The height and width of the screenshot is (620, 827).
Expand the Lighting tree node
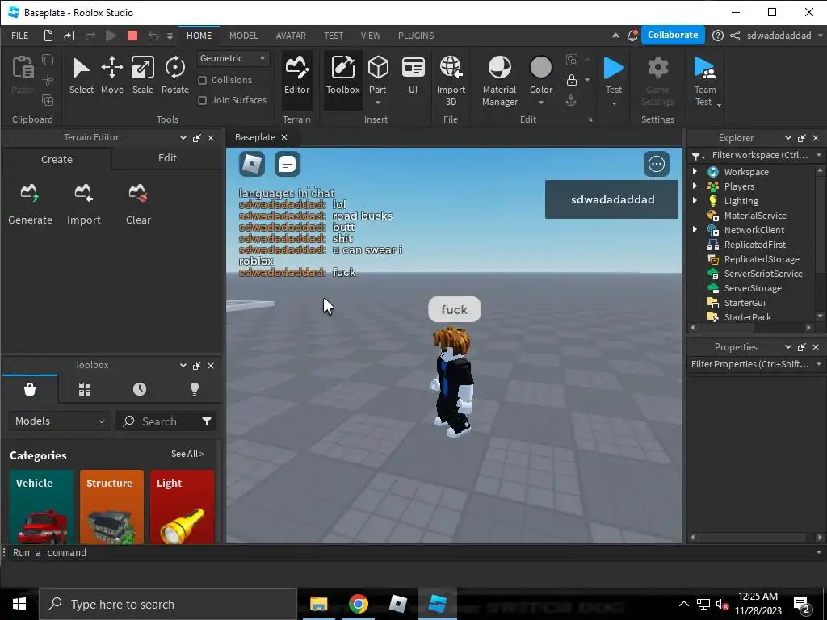click(695, 200)
